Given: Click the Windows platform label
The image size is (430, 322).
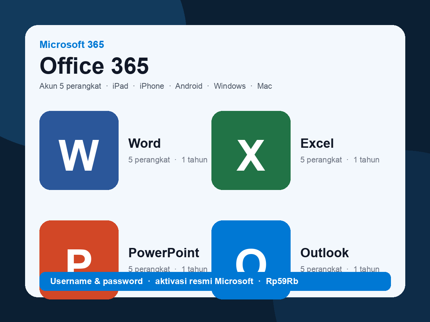Looking at the screenshot, I should (230, 86).
